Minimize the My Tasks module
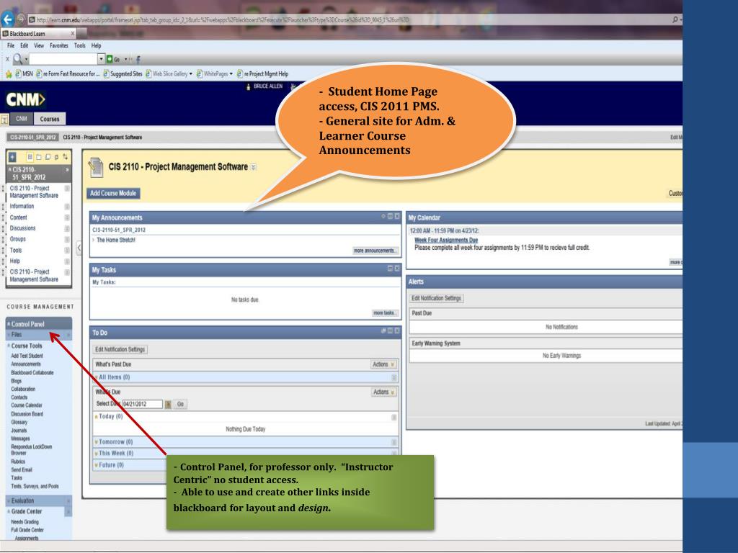The width and height of the screenshot is (738, 553). [390, 268]
